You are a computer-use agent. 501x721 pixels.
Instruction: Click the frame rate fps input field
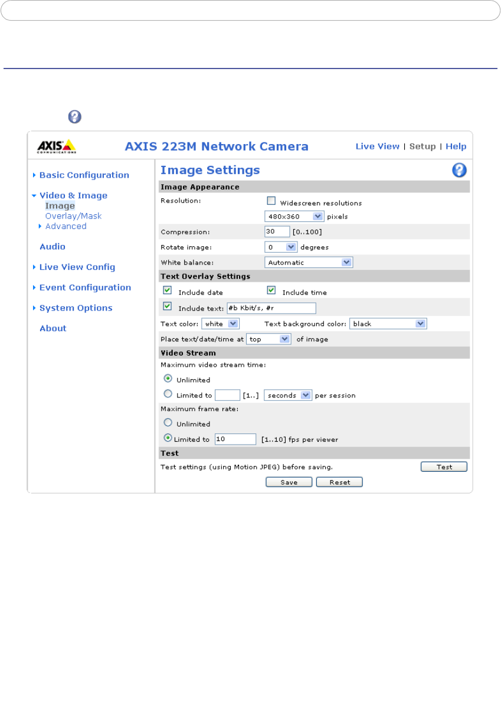(x=235, y=439)
